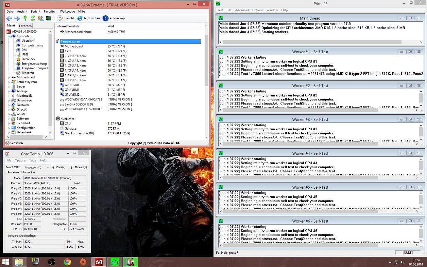427x267 pixels.
Task: Click the AIDA64 tree horizontal scrollbar
Action: coord(27,137)
